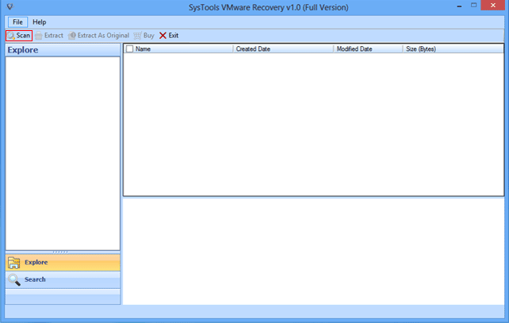Click the Scan toolbar button
The width and height of the screenshot is (509, 323).
tap(19, 36)
